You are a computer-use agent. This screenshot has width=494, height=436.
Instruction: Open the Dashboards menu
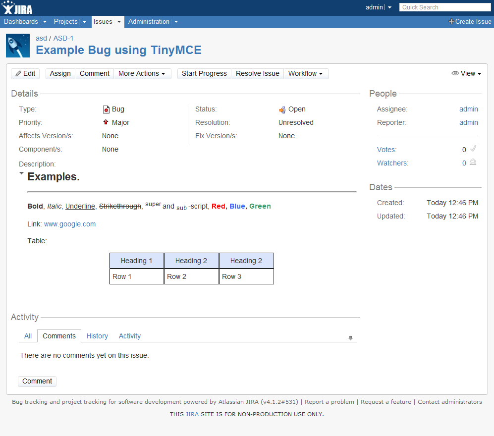(25, 22)
